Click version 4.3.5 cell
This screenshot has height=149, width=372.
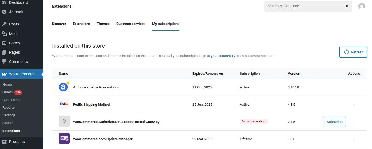[291, 105]
